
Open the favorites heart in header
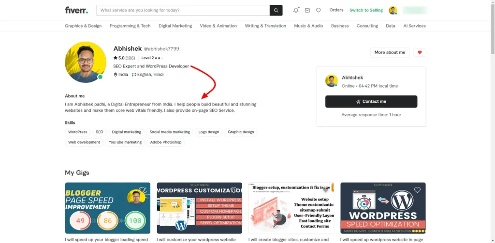(x=318, y=10)
